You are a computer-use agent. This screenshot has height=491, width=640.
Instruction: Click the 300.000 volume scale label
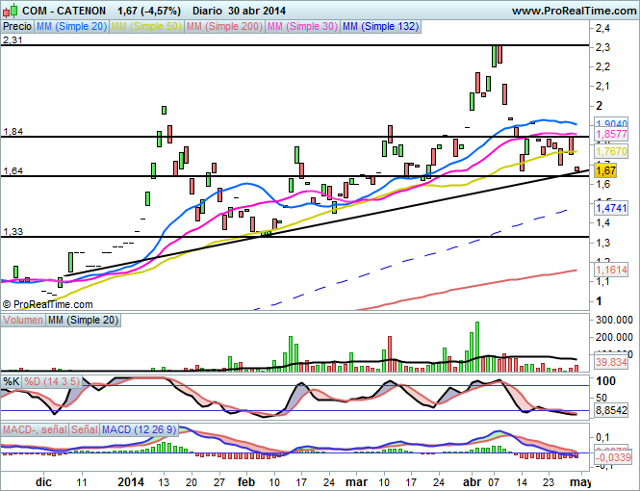(614, 320)
